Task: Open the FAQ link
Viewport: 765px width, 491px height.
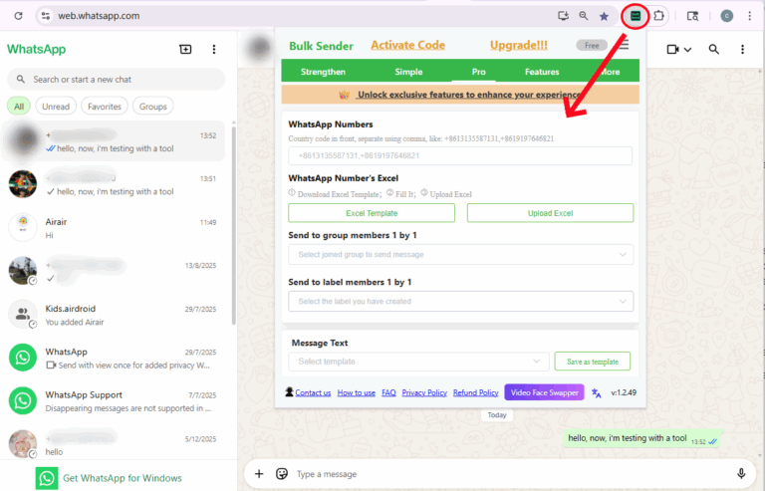Action: (x=388, y=392)
